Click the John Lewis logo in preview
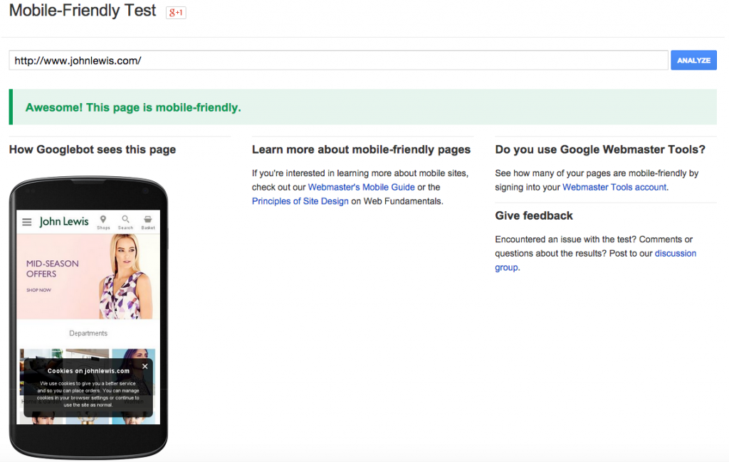729x462 pixels. tap(64, 222)
